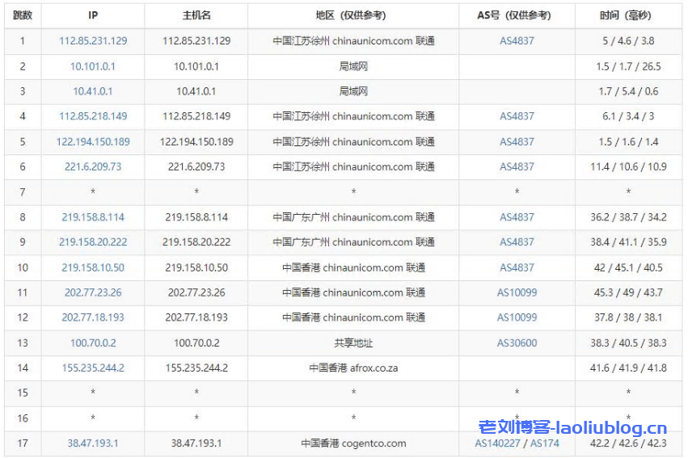Click the 时间 (毫秒) column header

coord(627,15)
